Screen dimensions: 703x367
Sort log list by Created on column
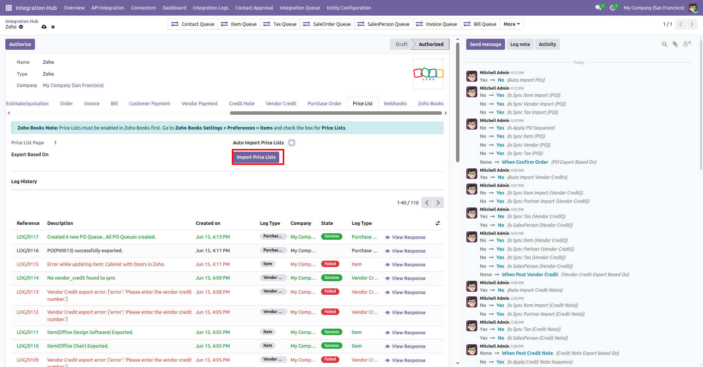click(208, 223)
